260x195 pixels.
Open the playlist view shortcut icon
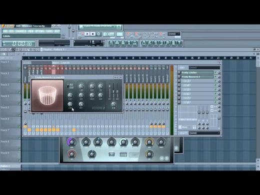tap(111, 43)
